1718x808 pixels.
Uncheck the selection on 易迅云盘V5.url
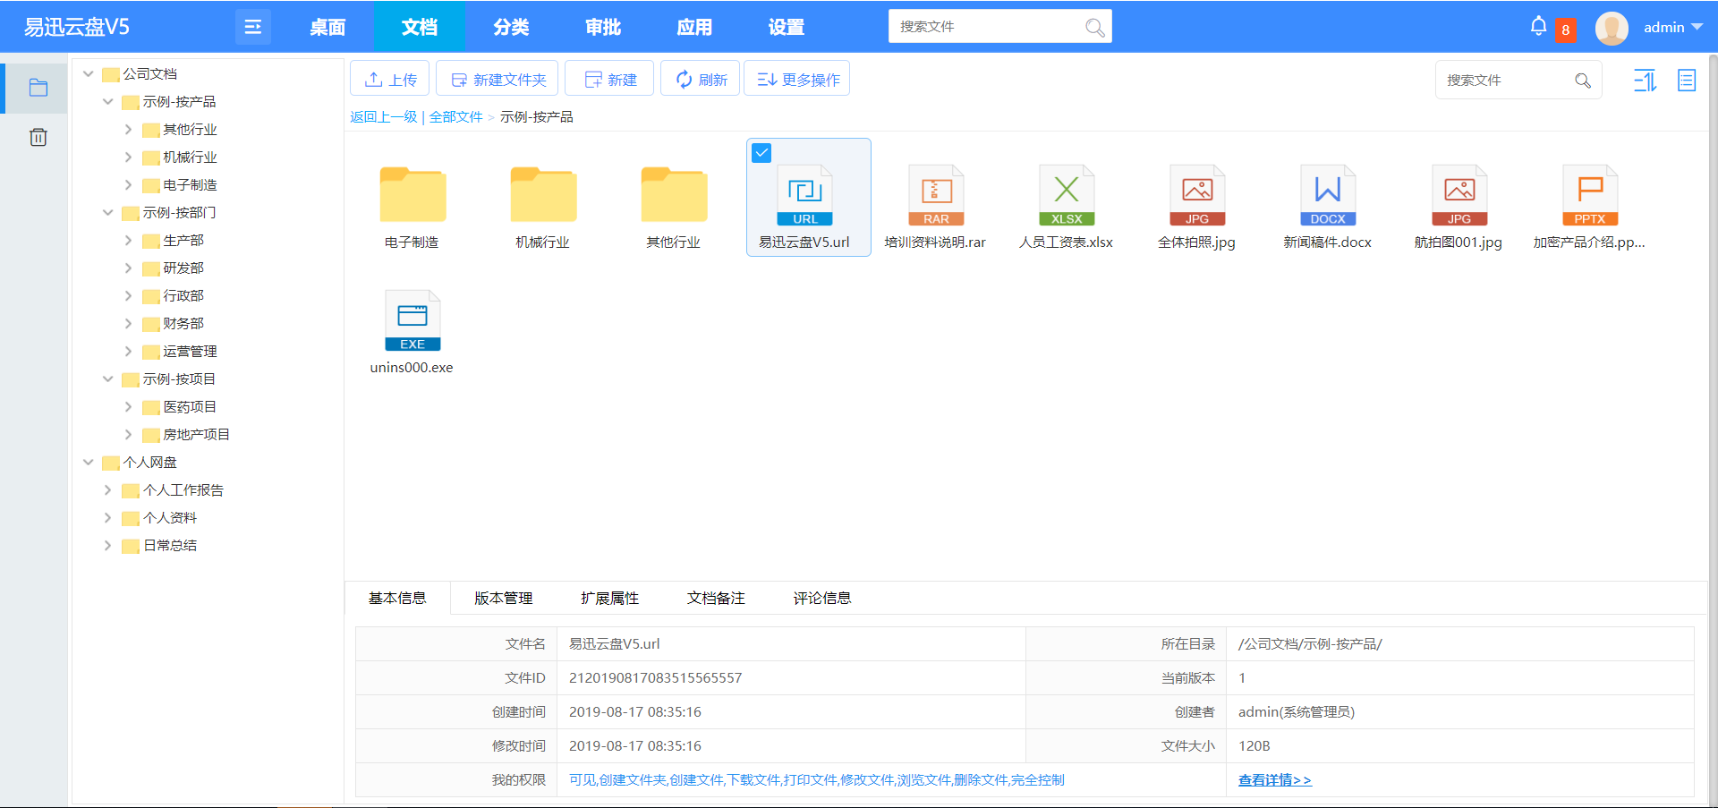click(x=761, y=153)
